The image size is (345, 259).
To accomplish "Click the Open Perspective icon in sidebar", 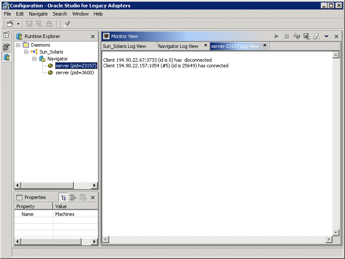I will pos(6,35).
